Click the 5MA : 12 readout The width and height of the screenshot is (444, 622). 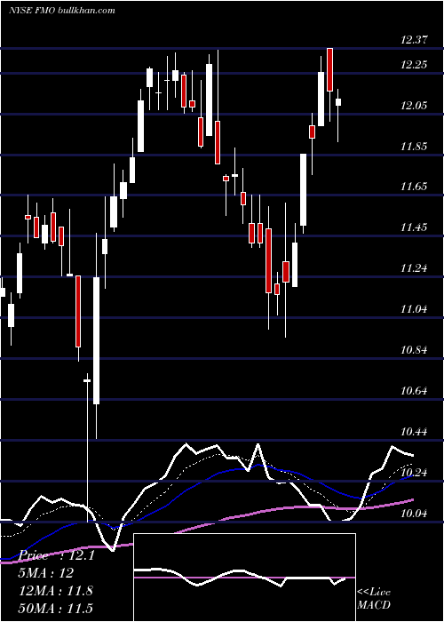click(46, 573)
